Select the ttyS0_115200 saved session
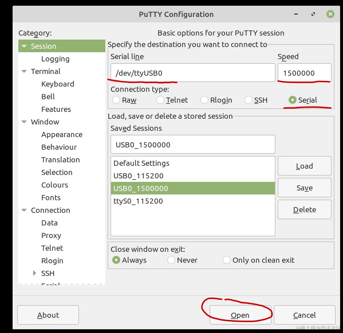The height and width of the screenshot is (333, 343). [193, 201]
